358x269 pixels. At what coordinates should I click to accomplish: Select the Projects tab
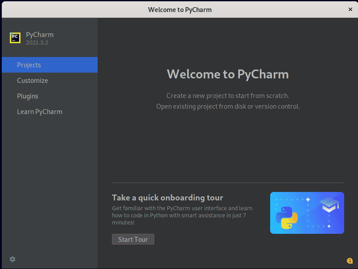coord(50,65)
